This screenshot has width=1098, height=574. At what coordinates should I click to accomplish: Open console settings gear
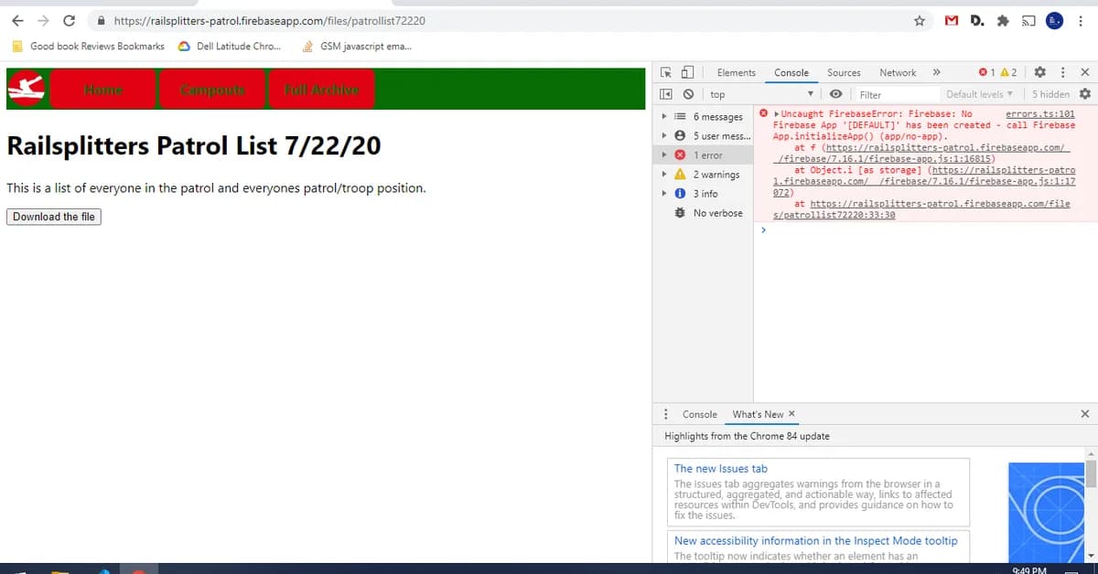pos(1085,93)
